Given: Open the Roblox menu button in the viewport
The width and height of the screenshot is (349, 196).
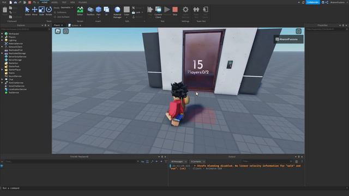Looking at the screenshot, I should (x=58, y=32).
